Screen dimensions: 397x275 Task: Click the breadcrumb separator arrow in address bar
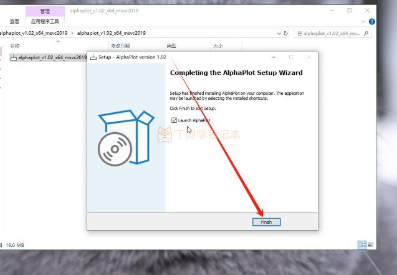[x=72, y=34]
